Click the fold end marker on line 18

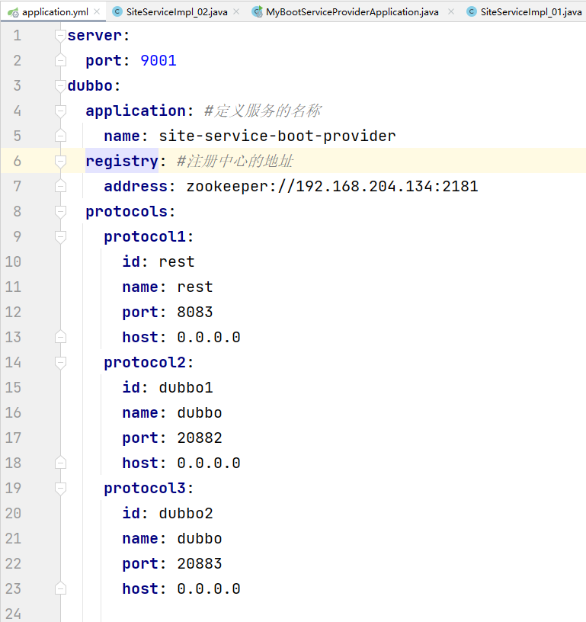(x=60, y=463)
